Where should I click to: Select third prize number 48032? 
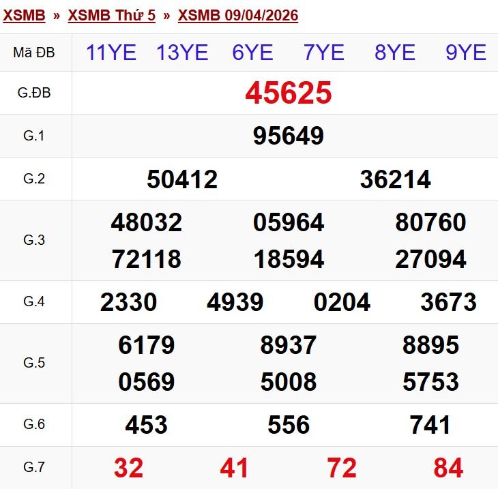coord(147,222)
